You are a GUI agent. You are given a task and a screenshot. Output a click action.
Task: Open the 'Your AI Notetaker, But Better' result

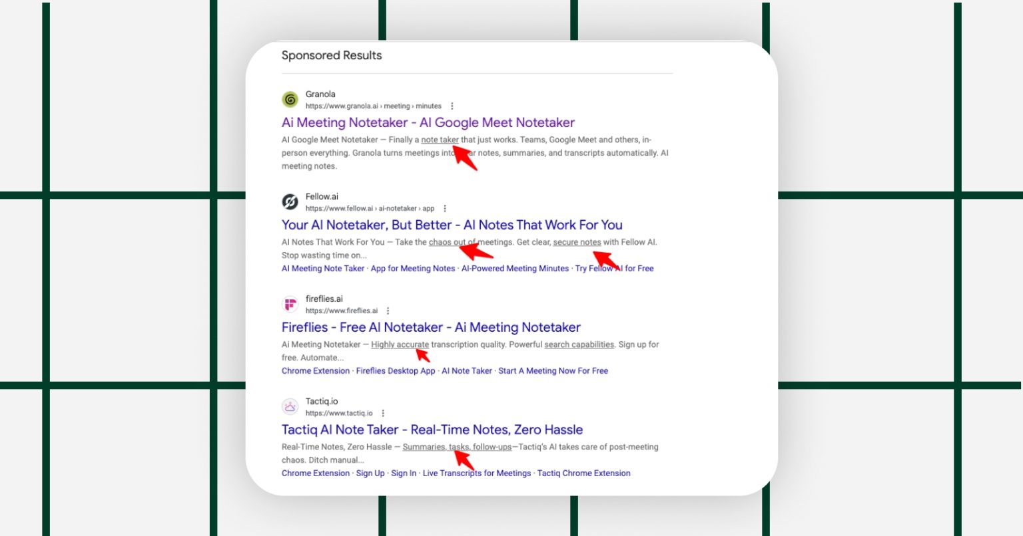click(452, 225)
